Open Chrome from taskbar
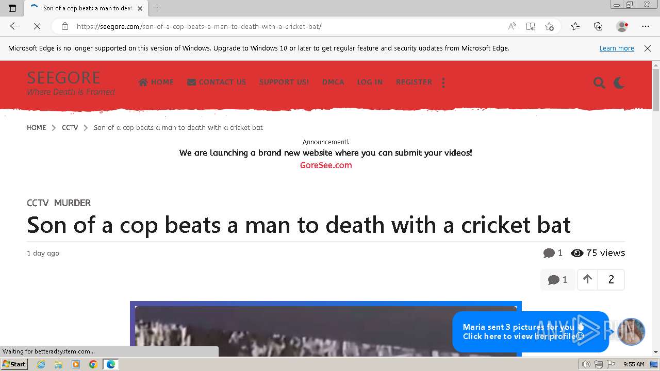660x371 pixels. 93,364
